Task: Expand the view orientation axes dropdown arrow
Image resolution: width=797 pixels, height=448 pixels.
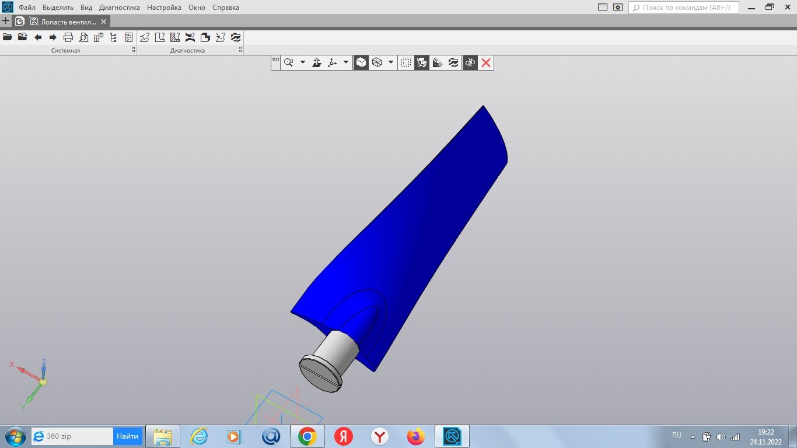Action: (346, 62)
